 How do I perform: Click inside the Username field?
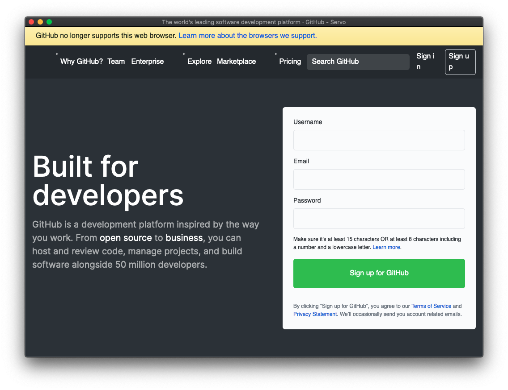coord(379,140)
